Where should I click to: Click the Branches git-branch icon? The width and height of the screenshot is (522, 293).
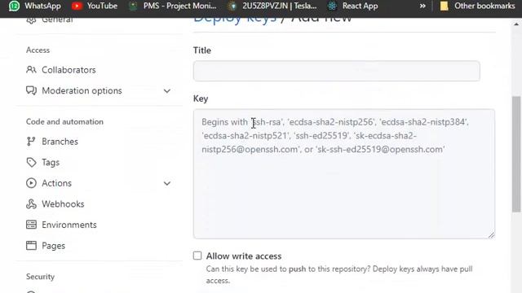click(31, 142)
